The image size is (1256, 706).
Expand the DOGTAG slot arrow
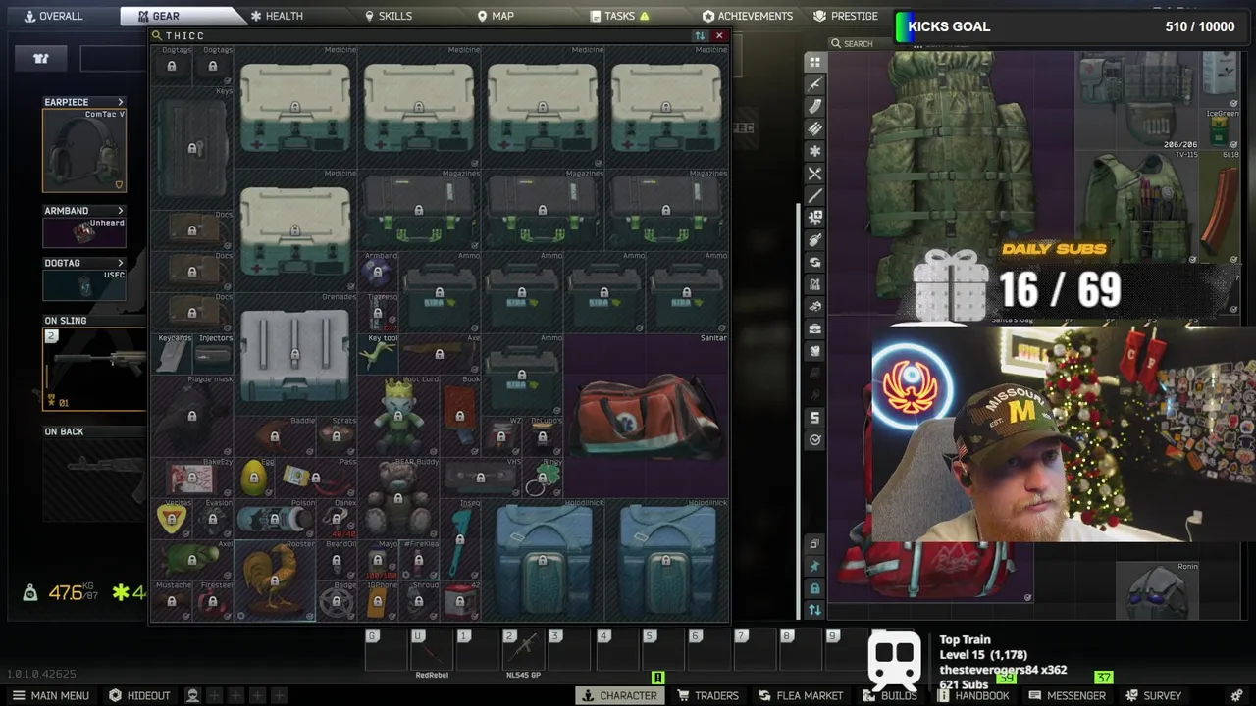coord(121,263)
